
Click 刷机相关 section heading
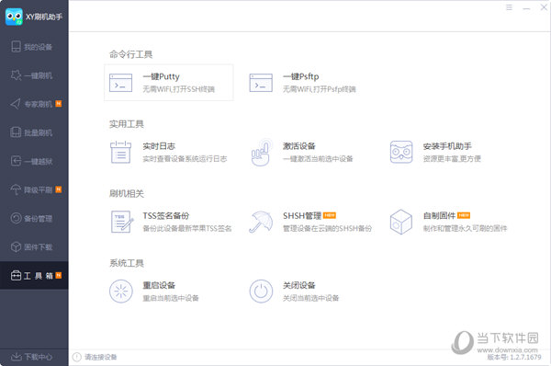click(x=127, y=193)
